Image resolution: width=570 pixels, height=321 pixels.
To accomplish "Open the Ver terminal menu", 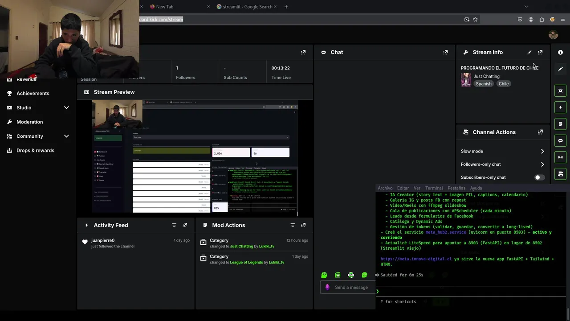I will (417, 188).
